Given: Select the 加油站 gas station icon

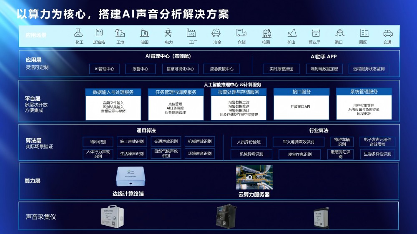Looking at the screenshot, I should [99, 33].
